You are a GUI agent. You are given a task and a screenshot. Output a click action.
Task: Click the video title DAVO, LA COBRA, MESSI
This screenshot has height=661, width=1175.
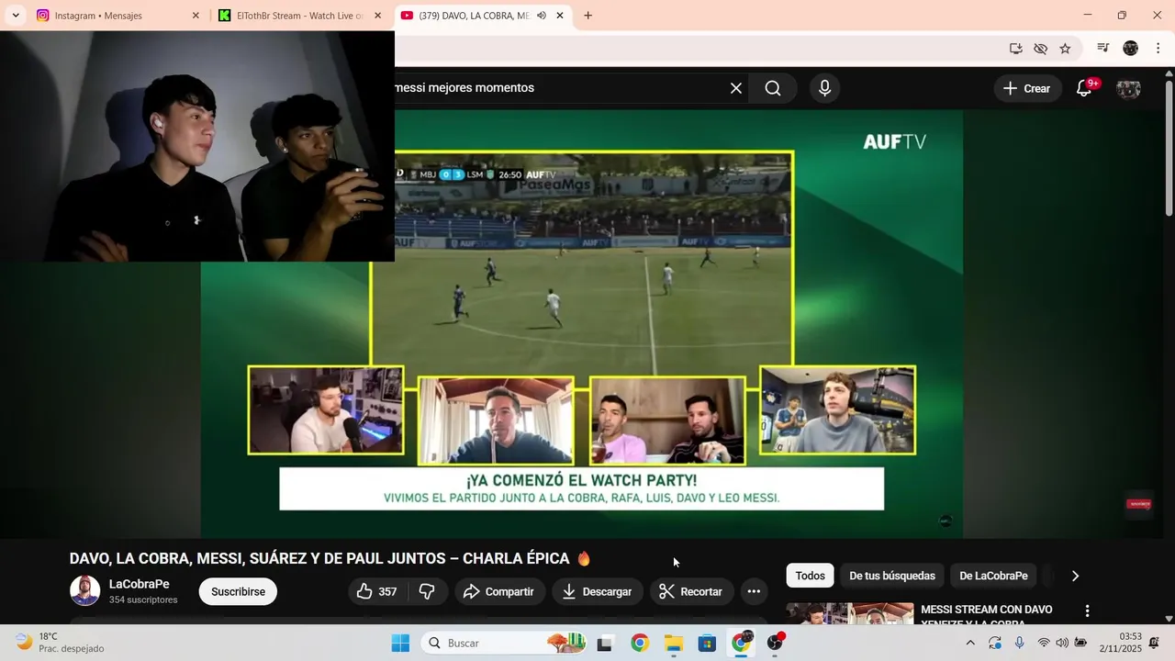coord(330,558)
